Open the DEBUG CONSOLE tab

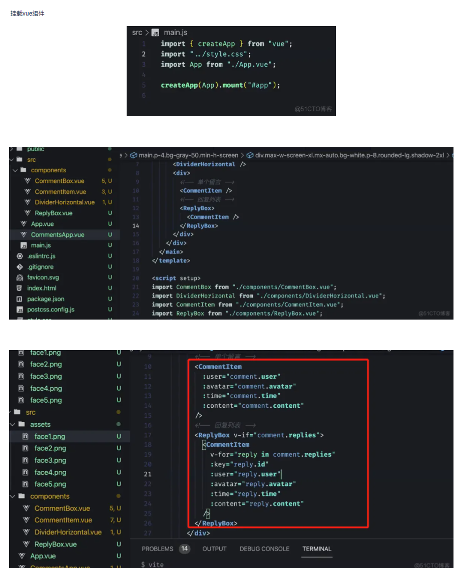(264, 548)
